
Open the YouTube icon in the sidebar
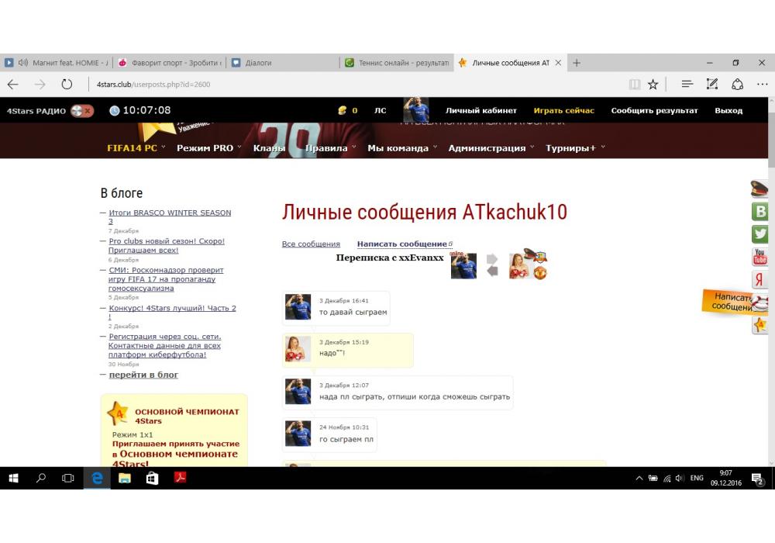point(760,257)
